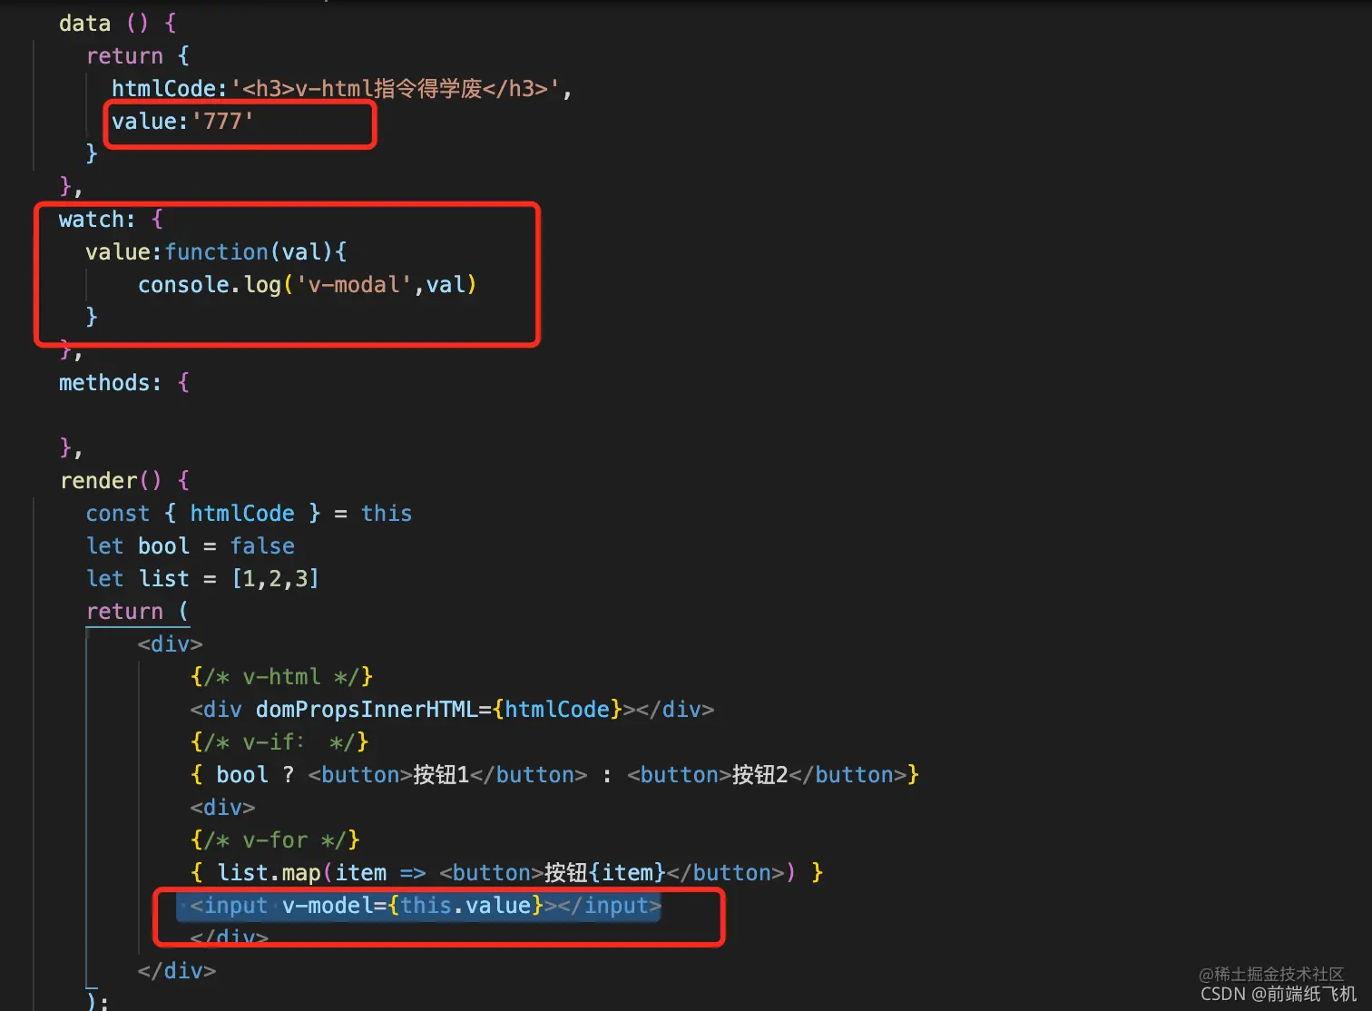
Task: Click the {/* v-html */} comment
Action: (281, 676)
